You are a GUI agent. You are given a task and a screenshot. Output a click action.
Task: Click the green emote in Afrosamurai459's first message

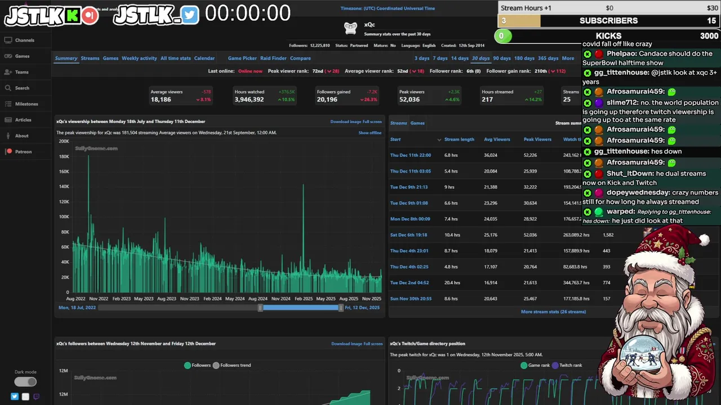tap(671, 92)
